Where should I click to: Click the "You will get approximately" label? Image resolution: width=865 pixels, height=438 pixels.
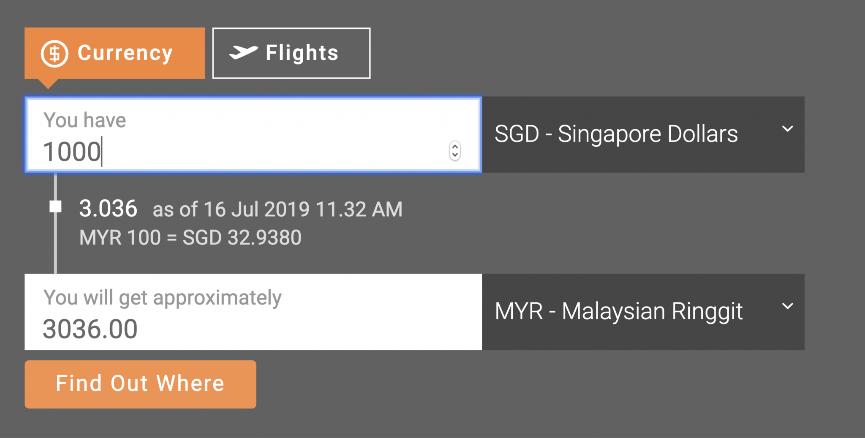pos(162,297)
